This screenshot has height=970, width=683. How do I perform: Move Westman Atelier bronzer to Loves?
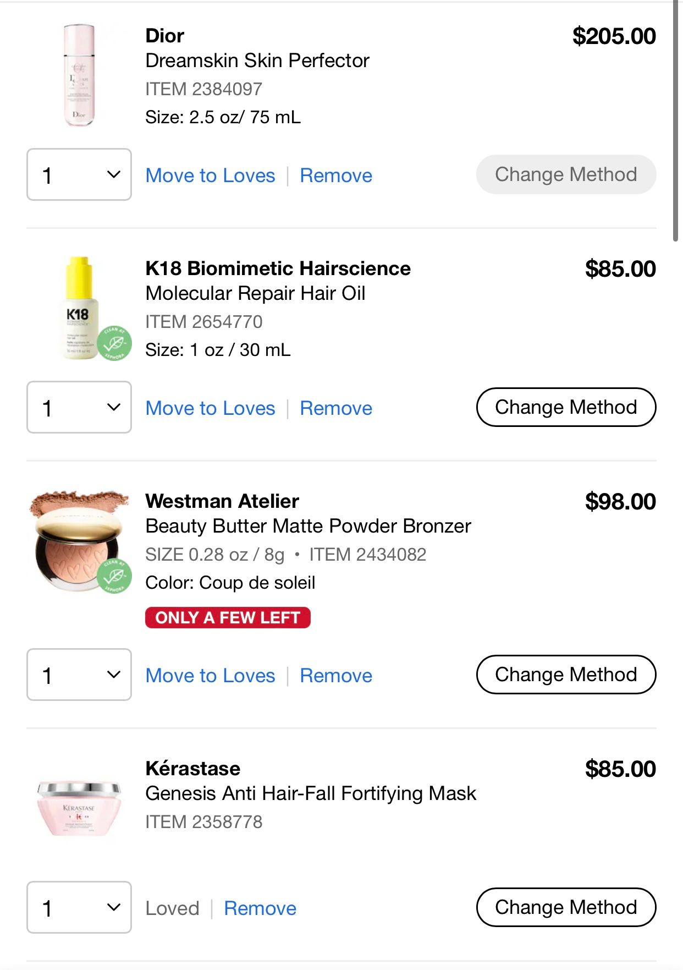click(210, 676)
